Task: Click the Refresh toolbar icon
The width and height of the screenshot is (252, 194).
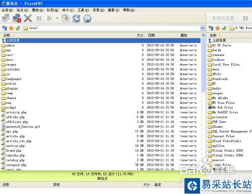Action: coord(76,18)
